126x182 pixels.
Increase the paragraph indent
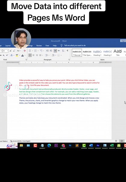pos(51,51)
